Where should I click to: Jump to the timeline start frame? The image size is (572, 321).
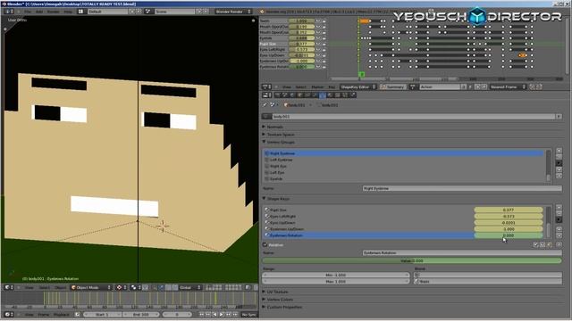pos(201,315)
